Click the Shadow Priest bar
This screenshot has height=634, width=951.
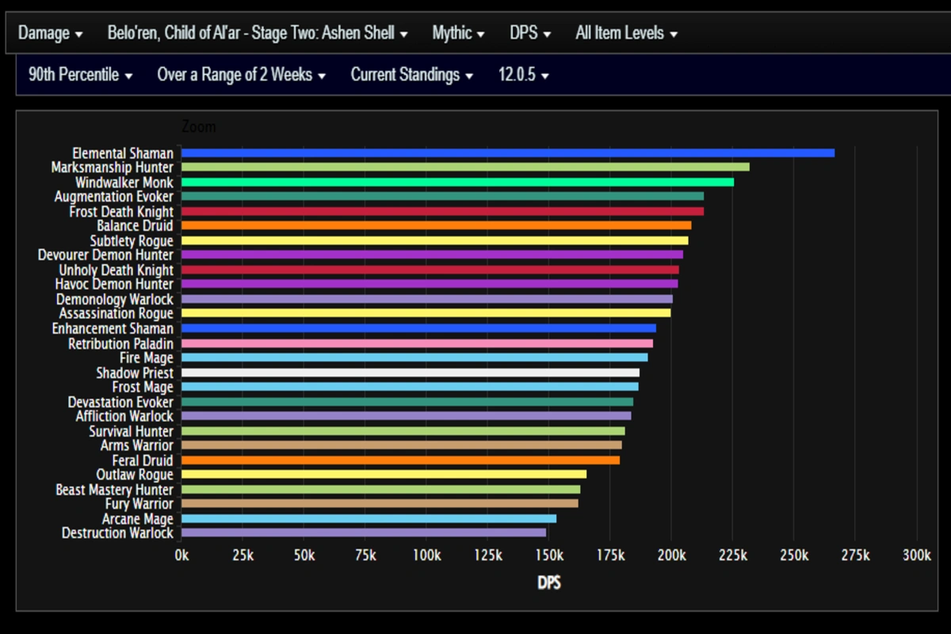pos(411,372)
